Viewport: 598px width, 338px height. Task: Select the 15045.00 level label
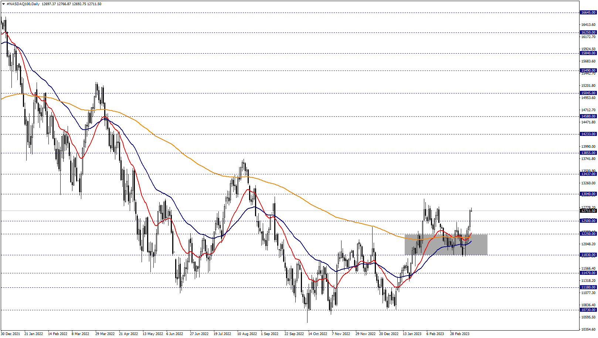[588, 93]
